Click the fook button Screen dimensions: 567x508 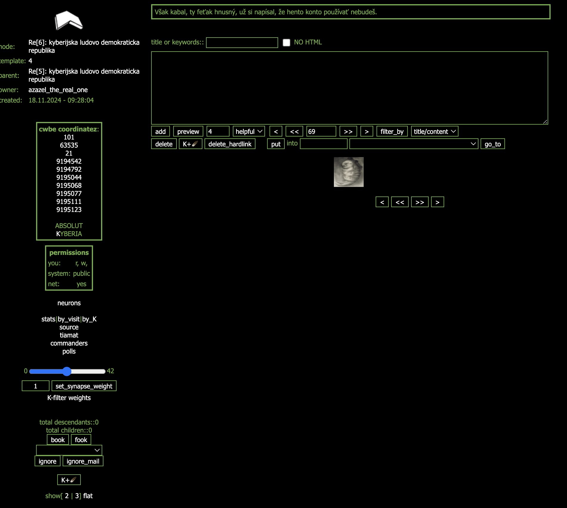point(81,440)
